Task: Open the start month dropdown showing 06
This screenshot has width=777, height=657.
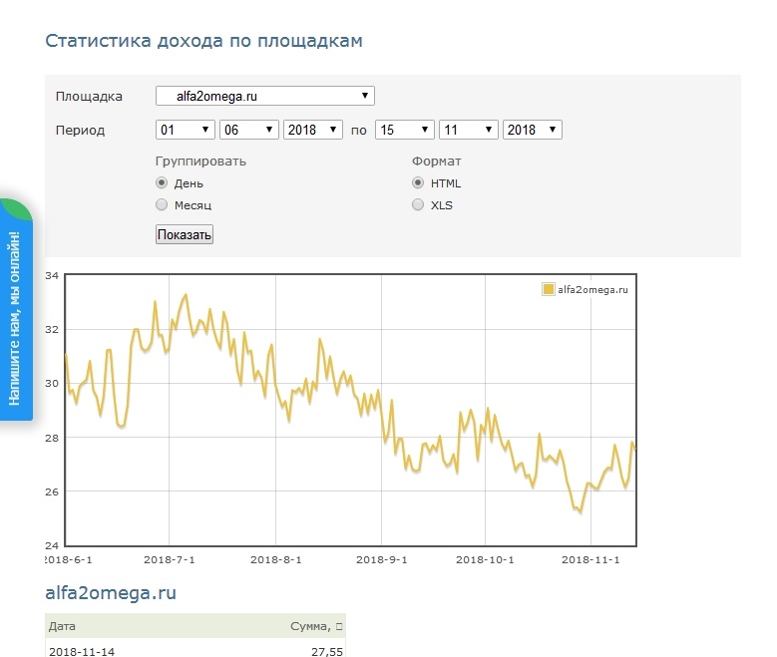Action: click(248, 130)
